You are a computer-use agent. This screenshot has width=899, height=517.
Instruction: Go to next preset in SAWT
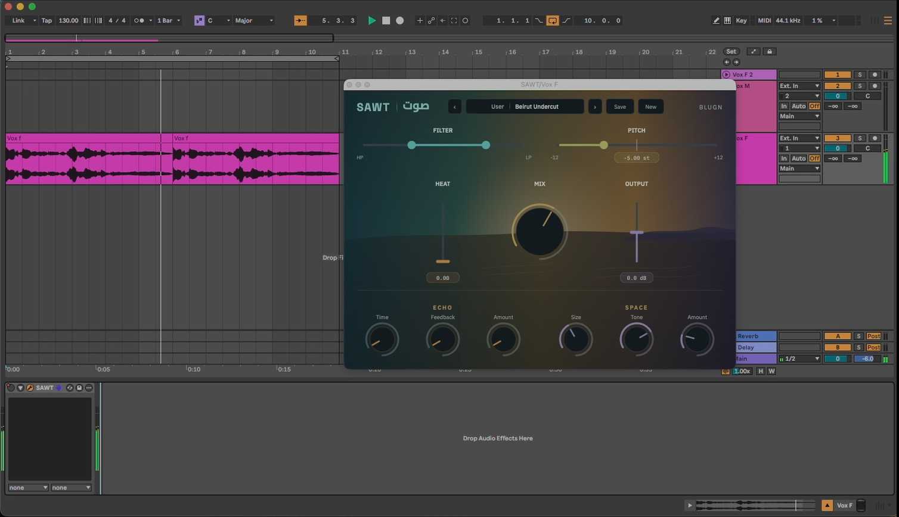[595, 107]
